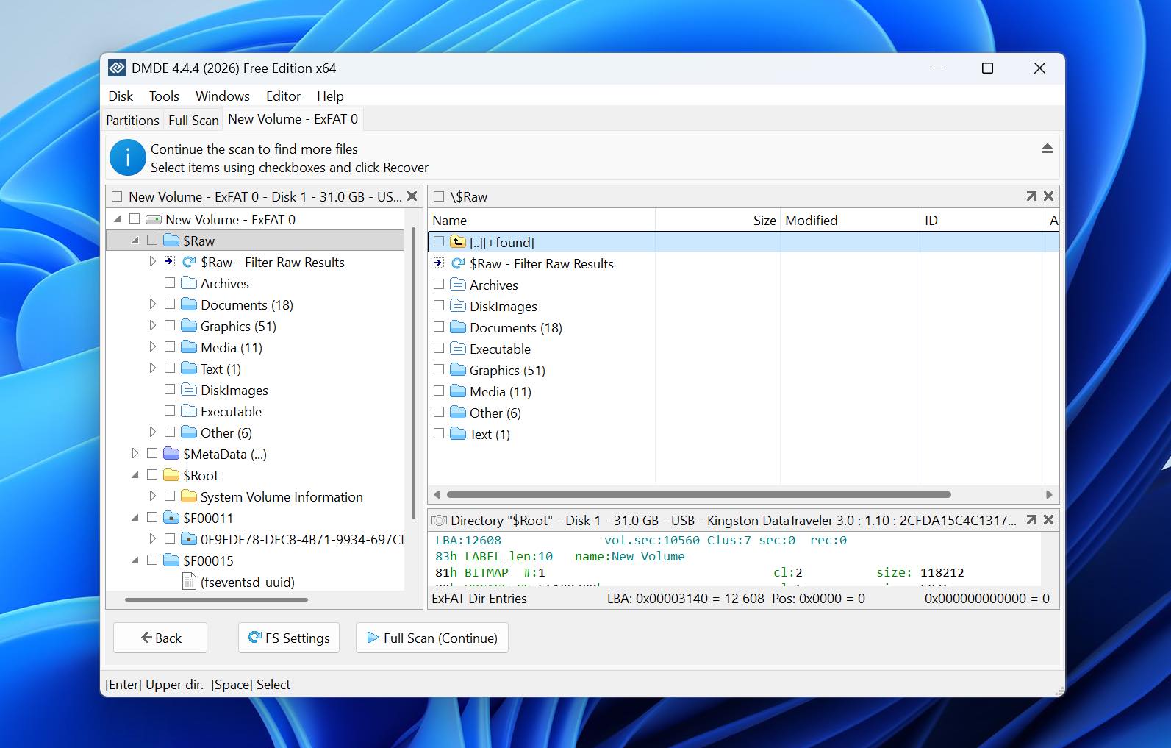Click the System Volume Information folder icon

pyautogui.click(x=189, y=496)
